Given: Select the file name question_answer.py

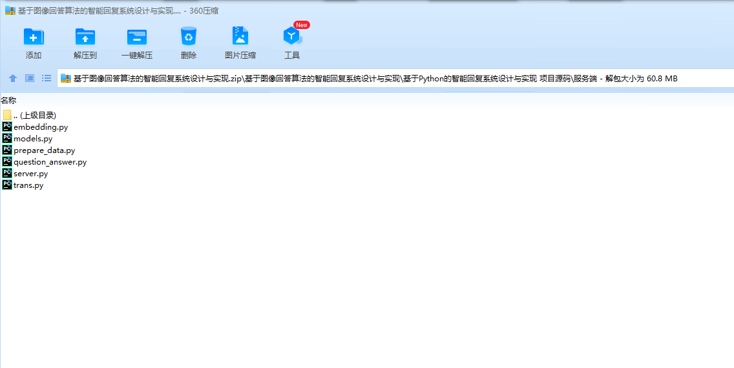Looking at the screenshot, I should click(x=50, y=162).
